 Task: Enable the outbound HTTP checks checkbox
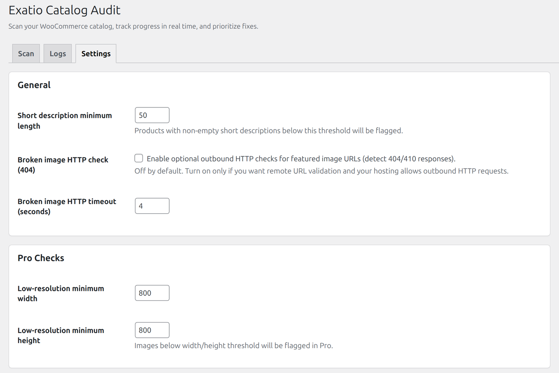(139, 158)
